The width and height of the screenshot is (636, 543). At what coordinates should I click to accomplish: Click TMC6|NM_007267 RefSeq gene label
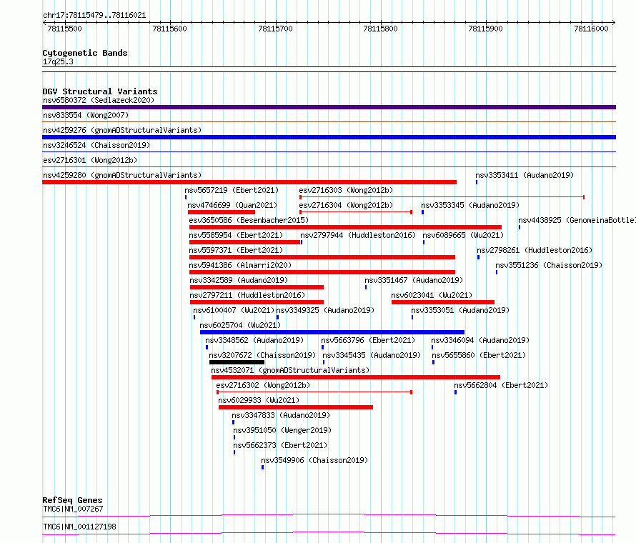tap(73, 509)
